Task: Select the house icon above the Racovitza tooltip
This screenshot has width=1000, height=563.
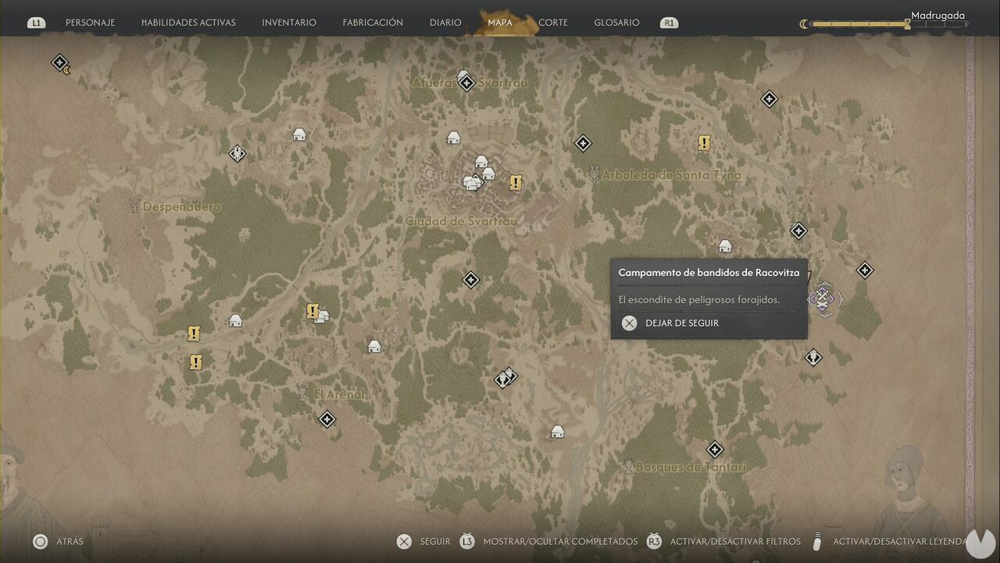Action: coord(725,246)
